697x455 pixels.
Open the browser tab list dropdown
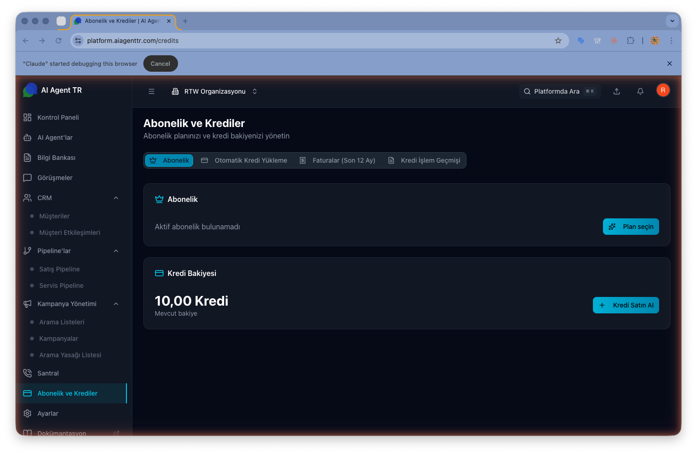672,21
